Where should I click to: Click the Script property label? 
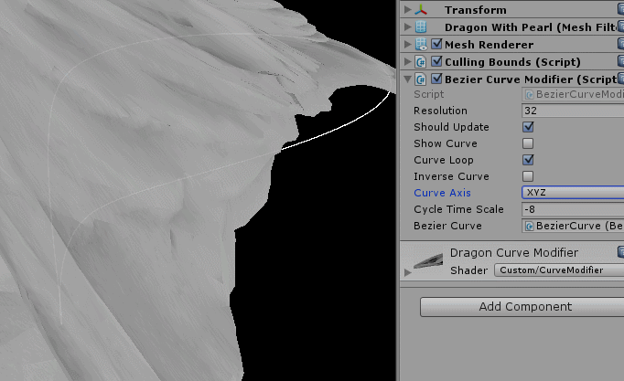[x=428, y=94]
